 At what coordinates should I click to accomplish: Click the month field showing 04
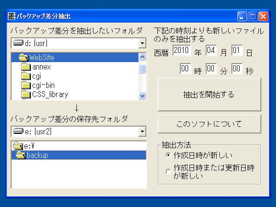211,50
